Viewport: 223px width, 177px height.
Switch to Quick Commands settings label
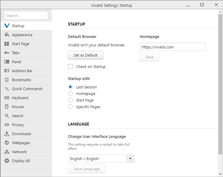point(27,89)
